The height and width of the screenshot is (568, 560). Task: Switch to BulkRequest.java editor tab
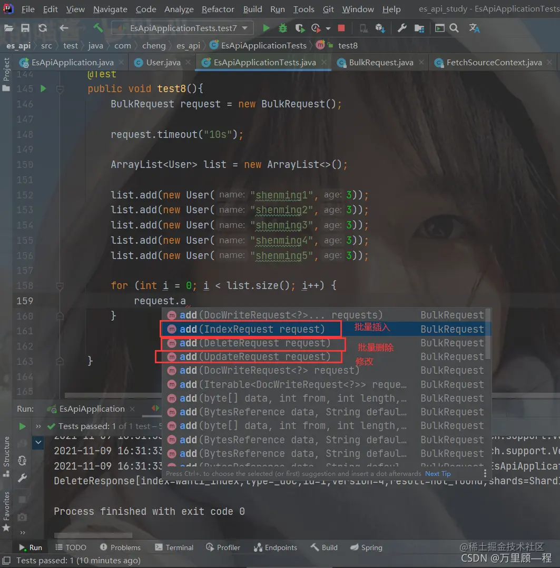click(x=381, y=62)
